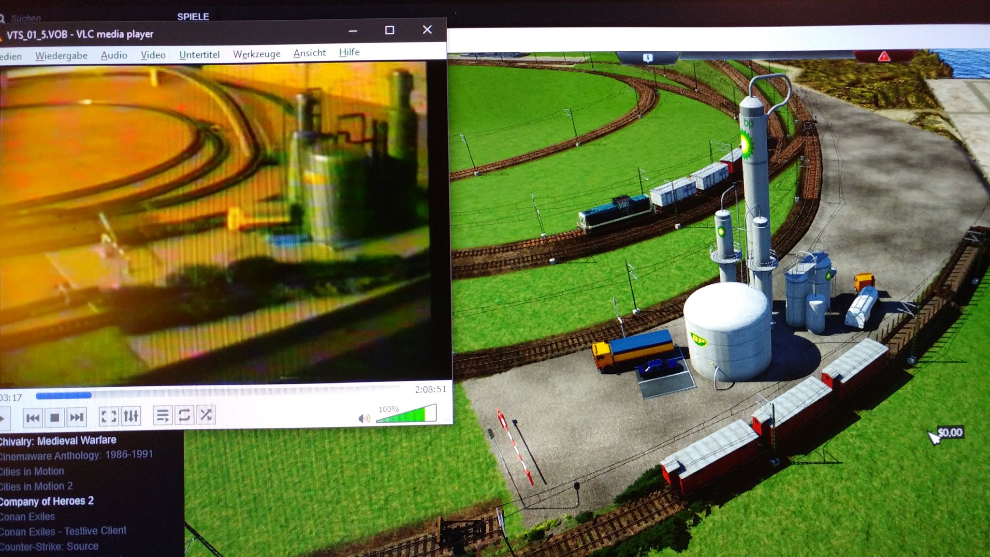Select Chivalry: Medieval Warfare in library
Image resolution: width=990 pixels, height=557 pixels.
pos(58,440)
